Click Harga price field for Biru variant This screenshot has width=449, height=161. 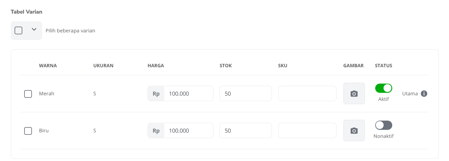pos(188,130)
